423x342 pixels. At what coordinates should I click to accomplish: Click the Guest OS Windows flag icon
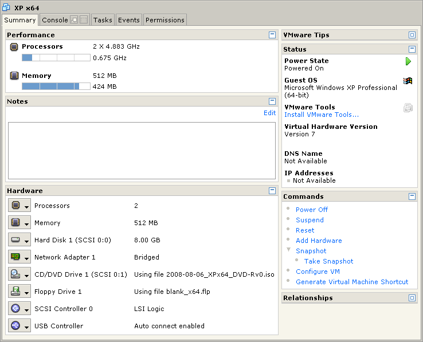point(408,81)
